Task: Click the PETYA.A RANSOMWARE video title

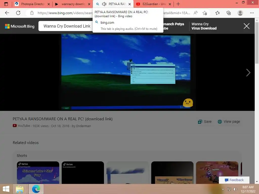Action: (x=63, y=119)
